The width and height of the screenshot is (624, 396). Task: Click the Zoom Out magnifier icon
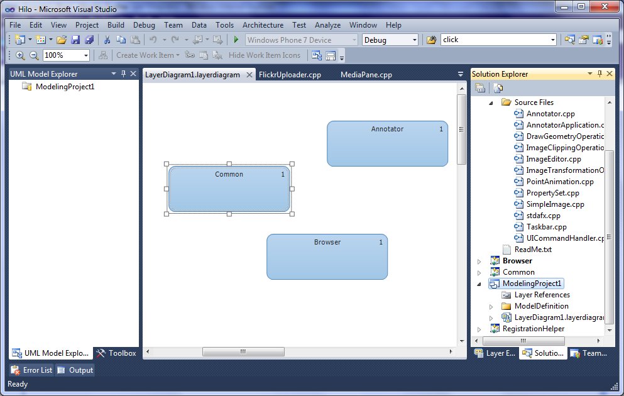pos(34,55)
